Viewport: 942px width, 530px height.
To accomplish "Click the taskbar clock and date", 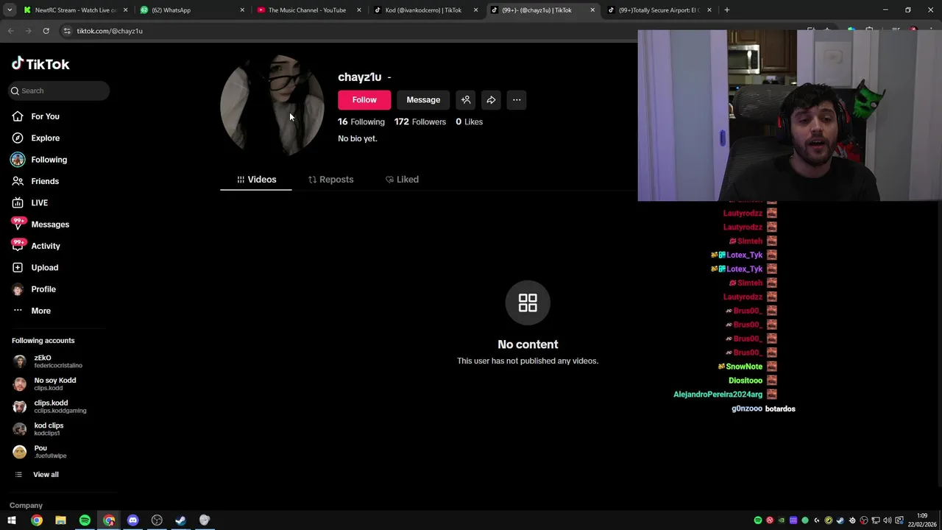I will [x=922, y=520].
